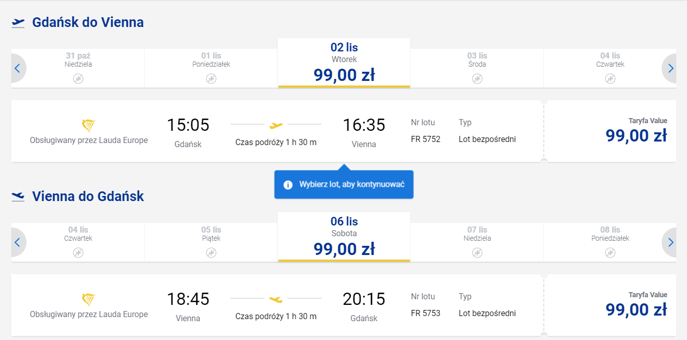Click next dates arrow for Gdańsk to Vienna
Image resolution: width=687 pixels, height=340 pixels.
(x=670, y=68)
